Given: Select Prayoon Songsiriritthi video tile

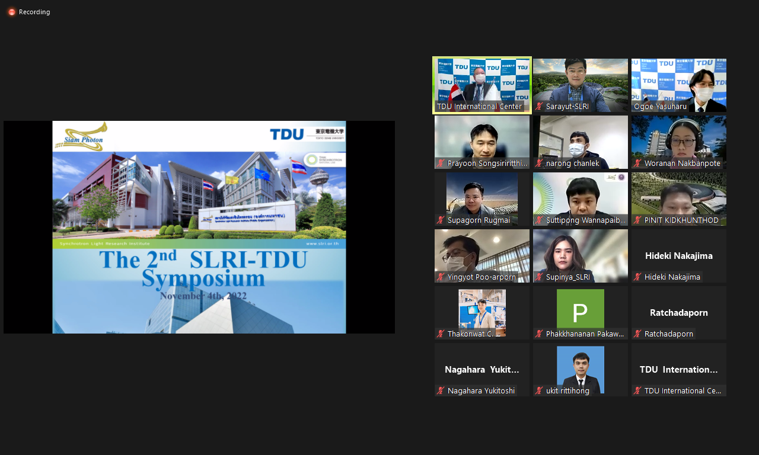Looking at the screenshot, I should [482, 142].
